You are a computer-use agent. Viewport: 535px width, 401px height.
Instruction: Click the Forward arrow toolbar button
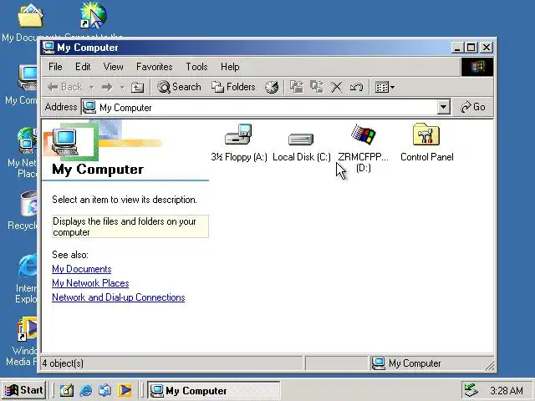point(107,87)
